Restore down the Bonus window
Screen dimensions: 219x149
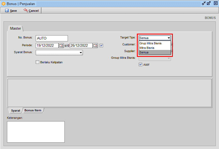[204, 3]
